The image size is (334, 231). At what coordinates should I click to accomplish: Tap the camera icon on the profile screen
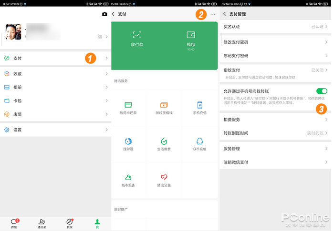pyautogui.click(x=104, y=14)
